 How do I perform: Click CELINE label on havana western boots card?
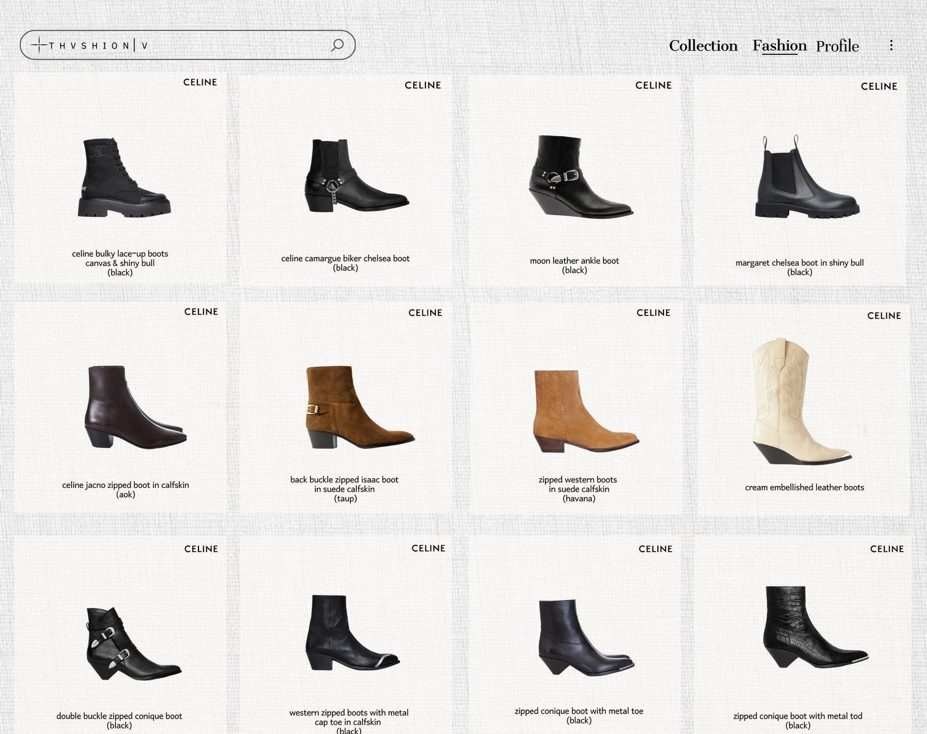(x=654, y=313)
